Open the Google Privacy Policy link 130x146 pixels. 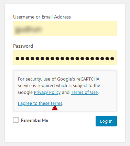(x=47, y=92)
